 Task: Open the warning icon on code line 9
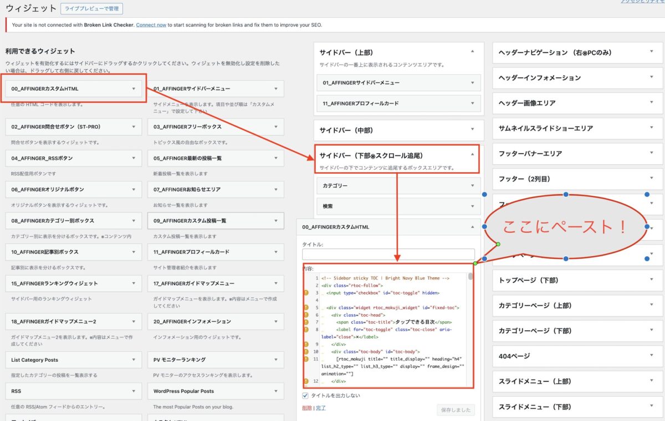pyautogui.click(x=305, y=344)
